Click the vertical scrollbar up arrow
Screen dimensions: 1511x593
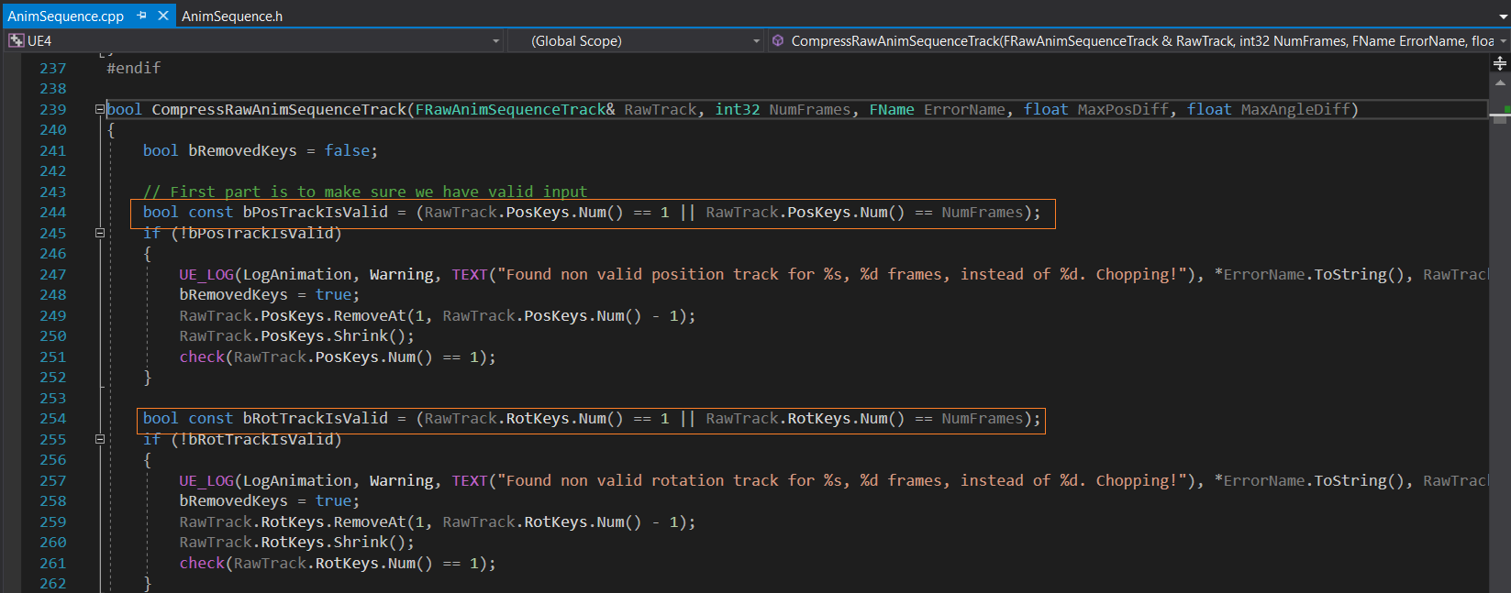point(1500,82)
